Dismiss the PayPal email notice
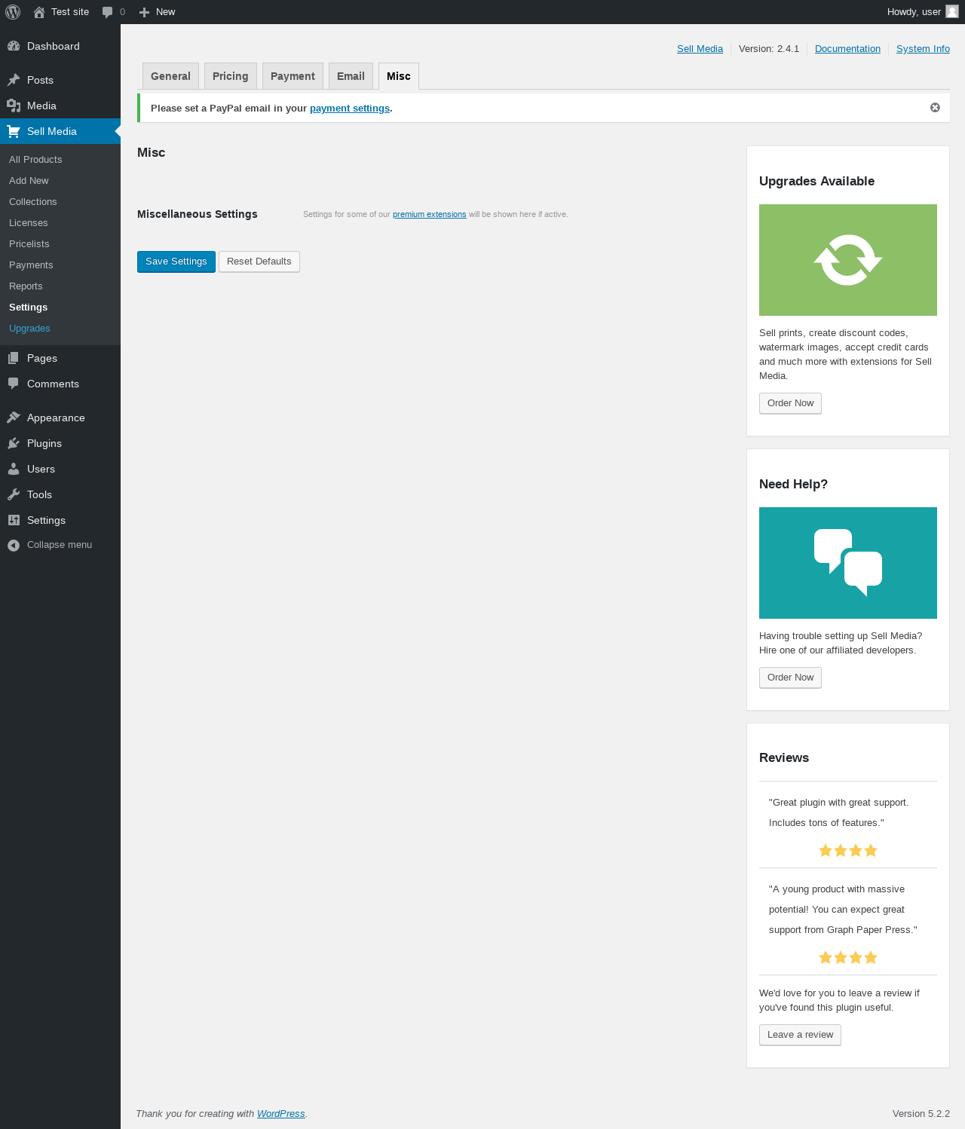 (x=935, y=108)
